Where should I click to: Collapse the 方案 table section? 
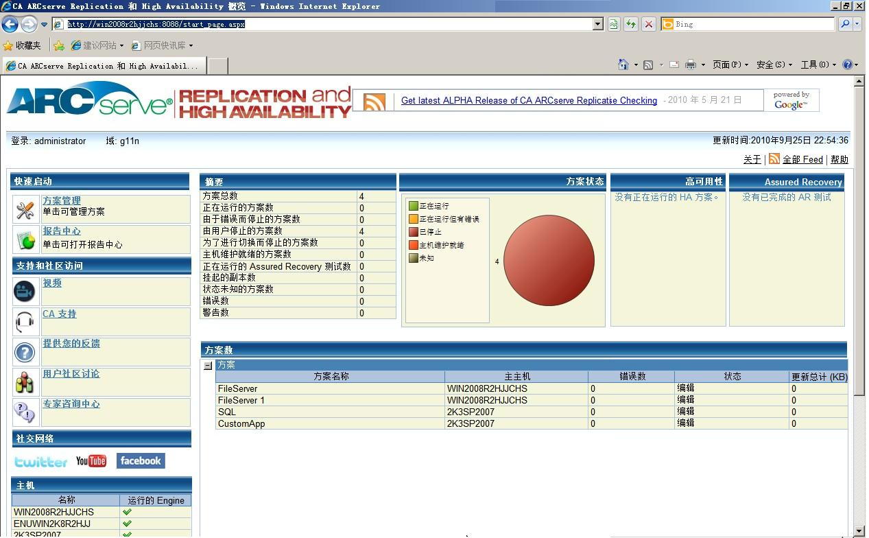pos(209,365)
